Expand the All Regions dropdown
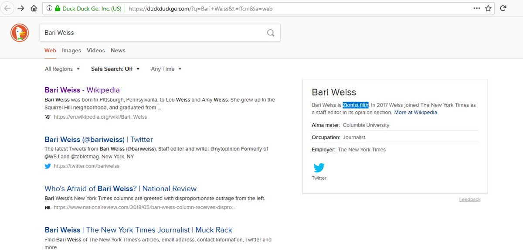Image resolution: width=523 pixels, height=250 pixels. (x=62, y=69)
